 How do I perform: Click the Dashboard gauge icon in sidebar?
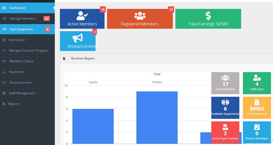[x=4, y=8]
